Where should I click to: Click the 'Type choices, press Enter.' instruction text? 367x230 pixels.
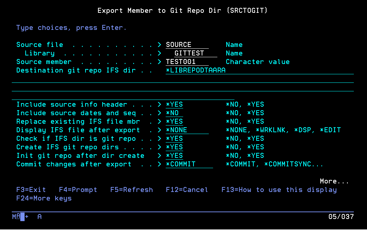[71, 28]
